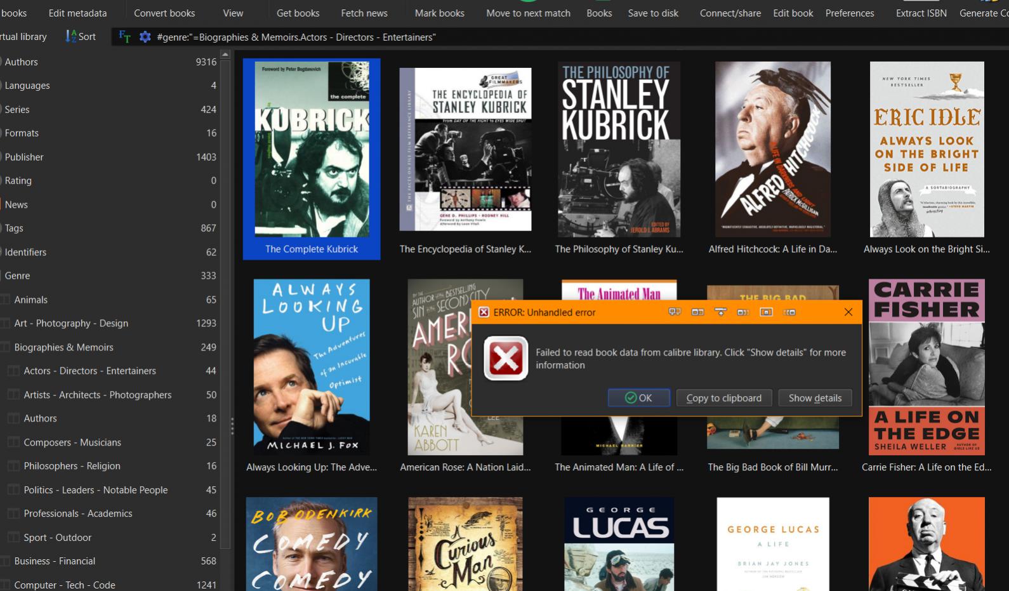This screenshot has width=1009, height=591.
Task: Open Edit metadata toolbar item
Action: click(78, 13)
